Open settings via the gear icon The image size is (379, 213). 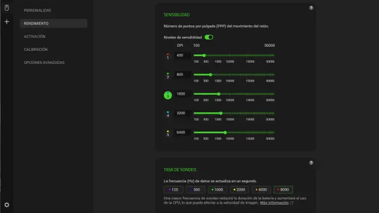coord(7,205)
